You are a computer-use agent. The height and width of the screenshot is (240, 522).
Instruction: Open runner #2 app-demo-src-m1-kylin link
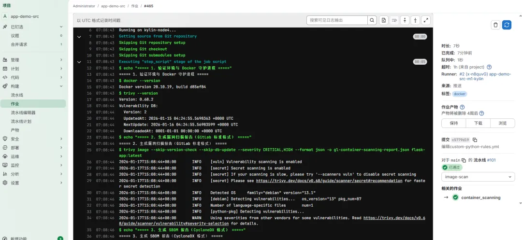coord(485,76)
